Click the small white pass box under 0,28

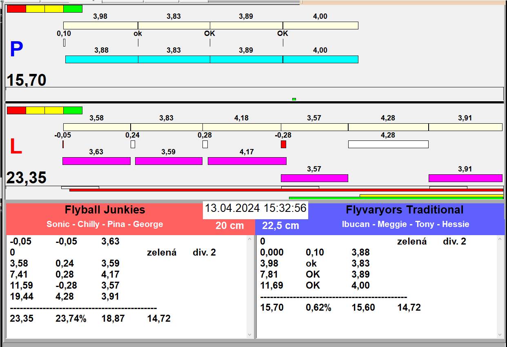[205, 144]
